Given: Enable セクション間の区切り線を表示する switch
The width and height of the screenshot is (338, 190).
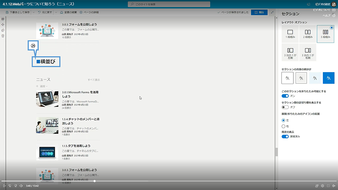Looking at the screenshot, I should [285, 107].
